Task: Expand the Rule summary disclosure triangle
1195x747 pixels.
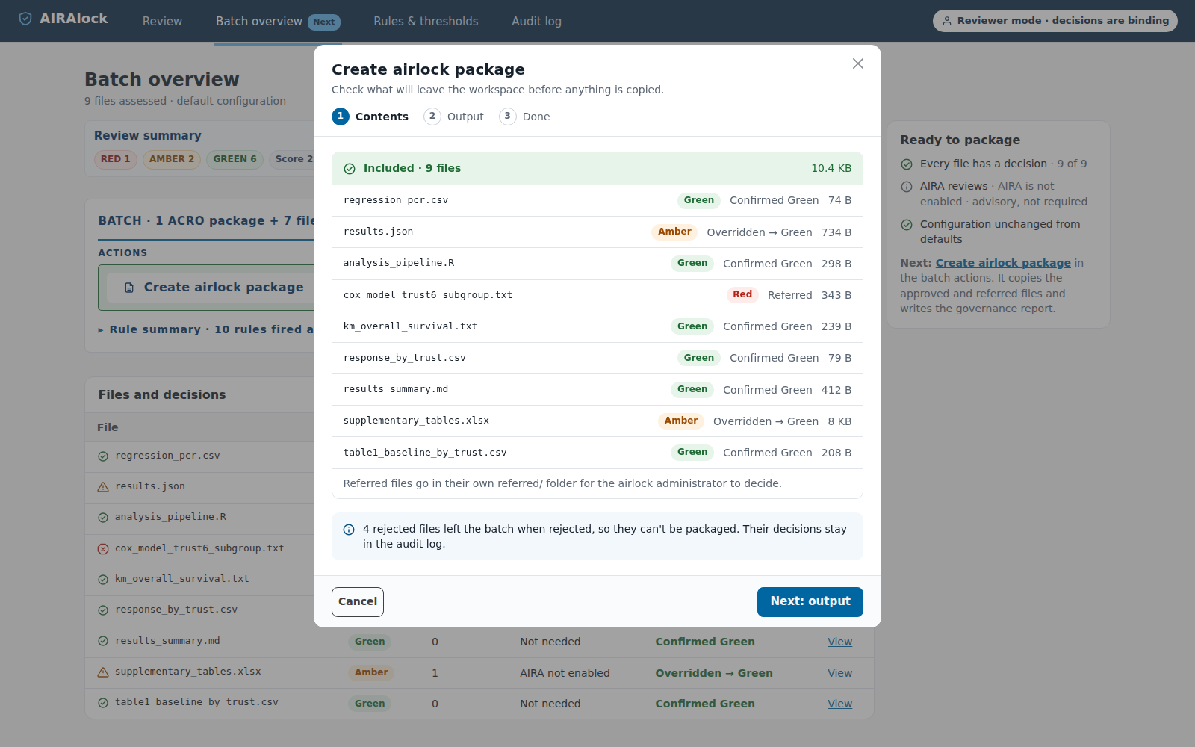Action: click(x=101, y=330)
